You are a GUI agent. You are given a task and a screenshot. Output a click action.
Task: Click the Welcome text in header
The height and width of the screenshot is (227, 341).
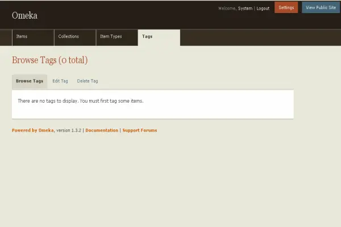pyautogui.click(x=227, y=9)
